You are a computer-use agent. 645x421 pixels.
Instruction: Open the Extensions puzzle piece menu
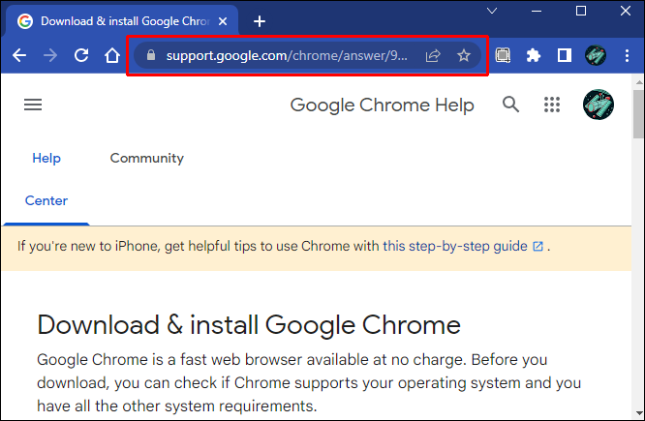point(534,55)
